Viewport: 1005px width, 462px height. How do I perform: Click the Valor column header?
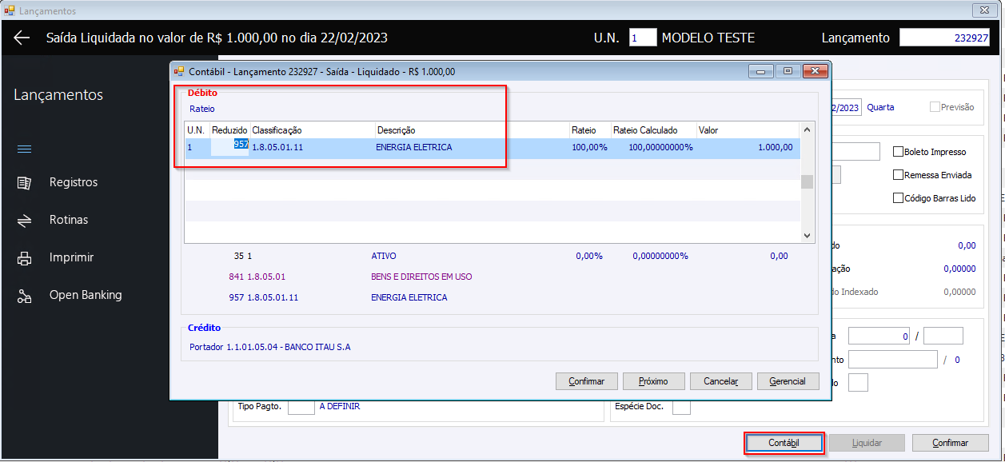[748, 130]
